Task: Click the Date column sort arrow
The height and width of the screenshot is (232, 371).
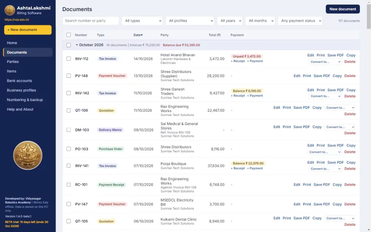Action: pos(142,35)
